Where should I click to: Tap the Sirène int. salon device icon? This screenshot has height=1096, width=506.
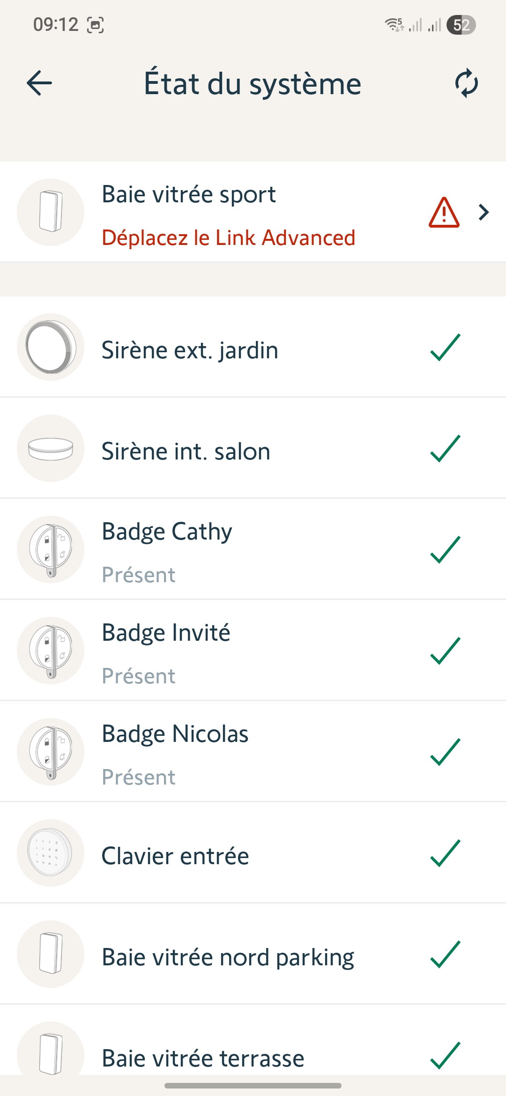[x=51, y=448]
